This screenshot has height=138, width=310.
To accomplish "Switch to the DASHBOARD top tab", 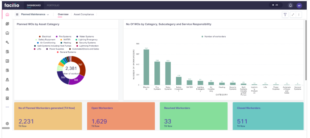I will coord(34,5).
